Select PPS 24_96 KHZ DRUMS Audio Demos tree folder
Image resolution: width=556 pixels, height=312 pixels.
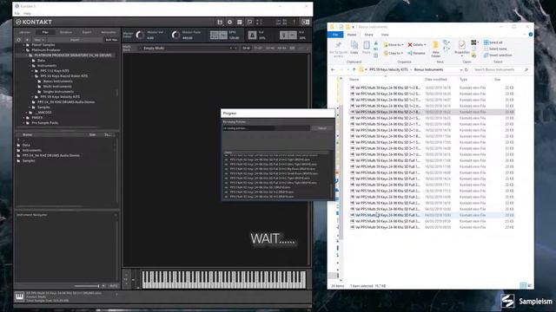66,102
